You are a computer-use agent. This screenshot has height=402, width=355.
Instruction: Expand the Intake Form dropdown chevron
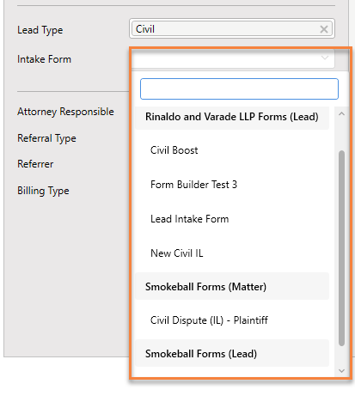tap(325, 58)
